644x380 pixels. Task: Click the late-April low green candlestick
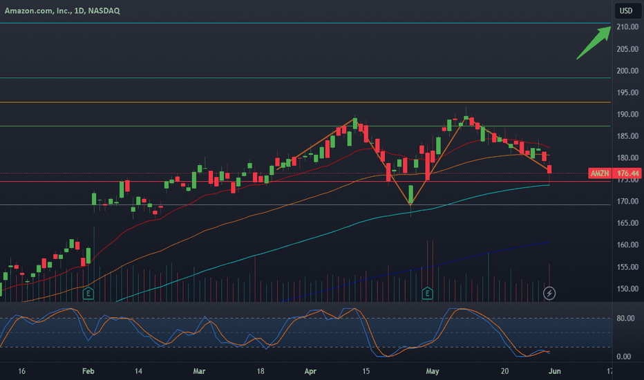coord(410,195)
